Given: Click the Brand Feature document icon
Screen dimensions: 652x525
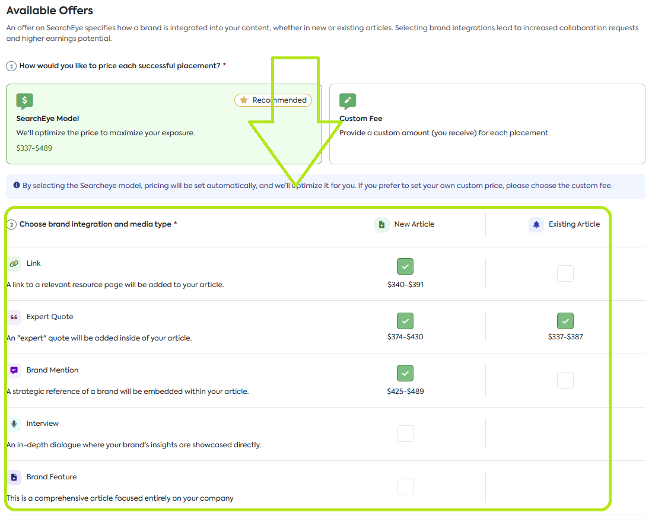Looking at the screenshot, I should point(14,477).
